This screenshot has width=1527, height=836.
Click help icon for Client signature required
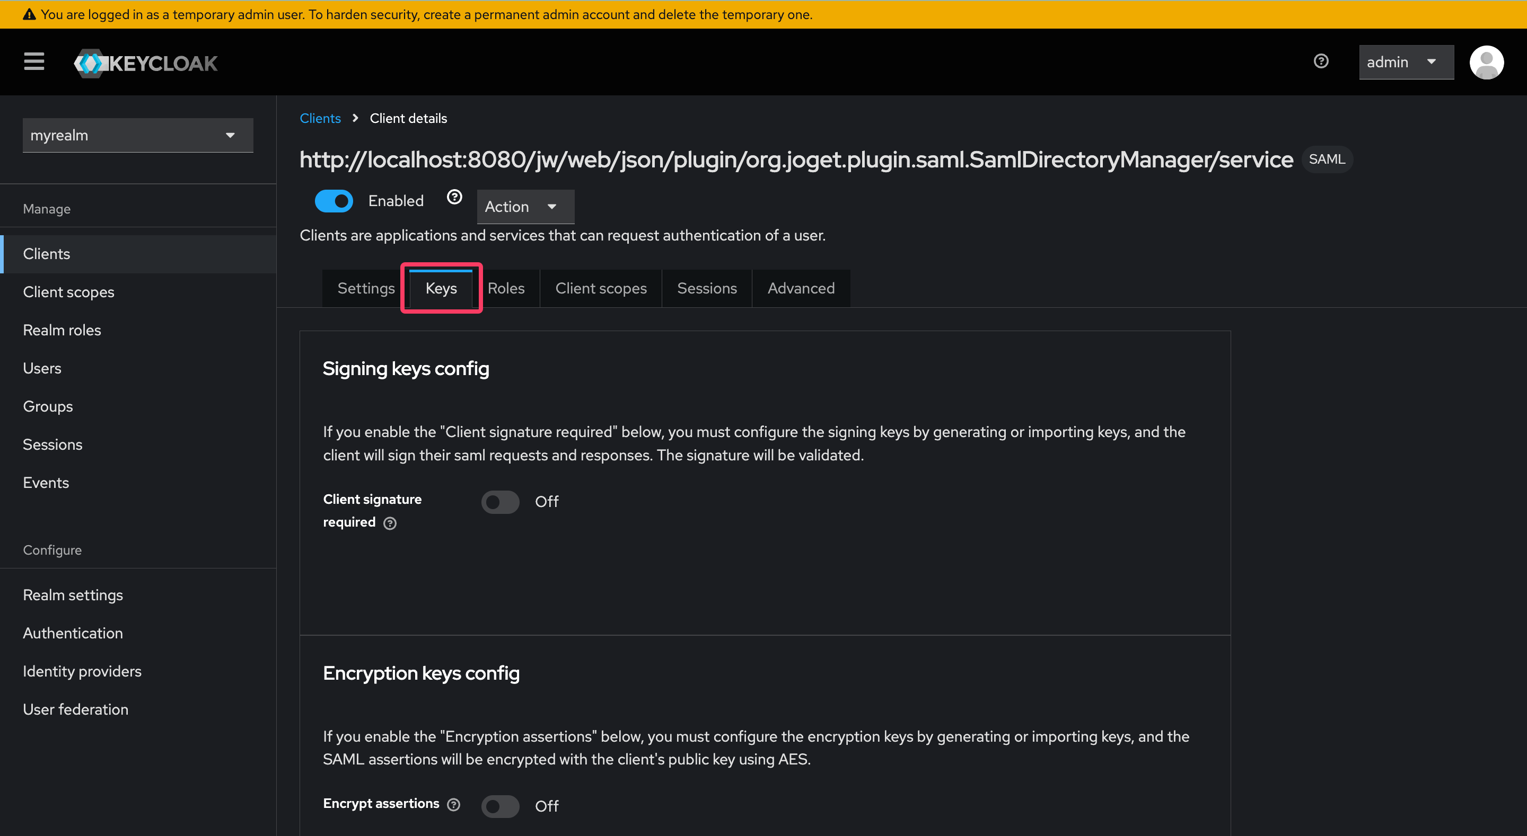point(390,522)
